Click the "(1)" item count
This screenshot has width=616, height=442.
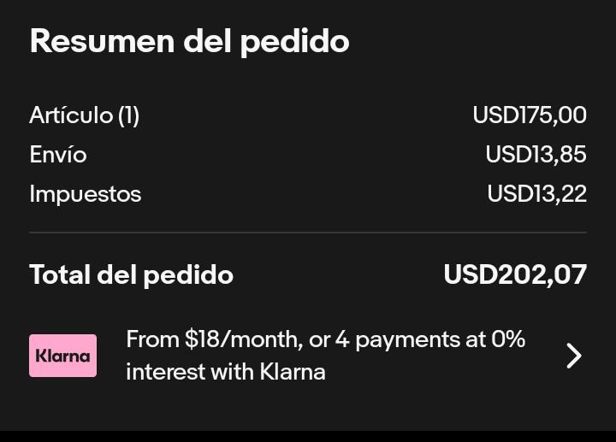point(129,115)
